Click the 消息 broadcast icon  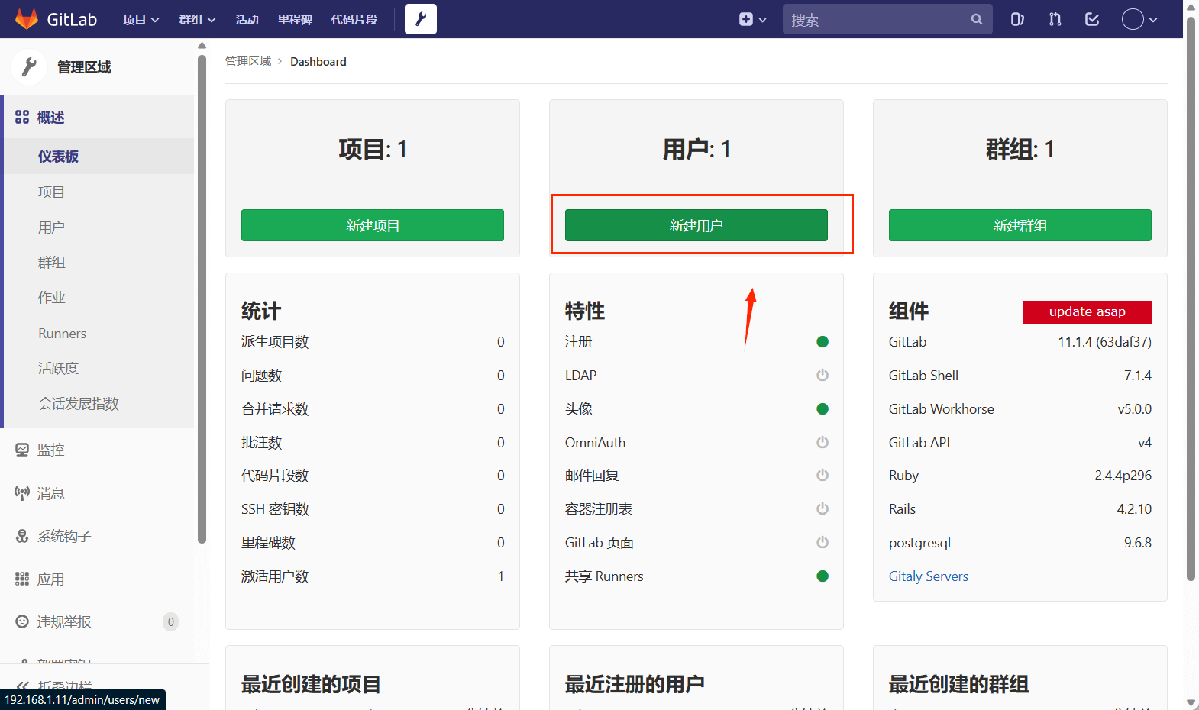(22, 493)
